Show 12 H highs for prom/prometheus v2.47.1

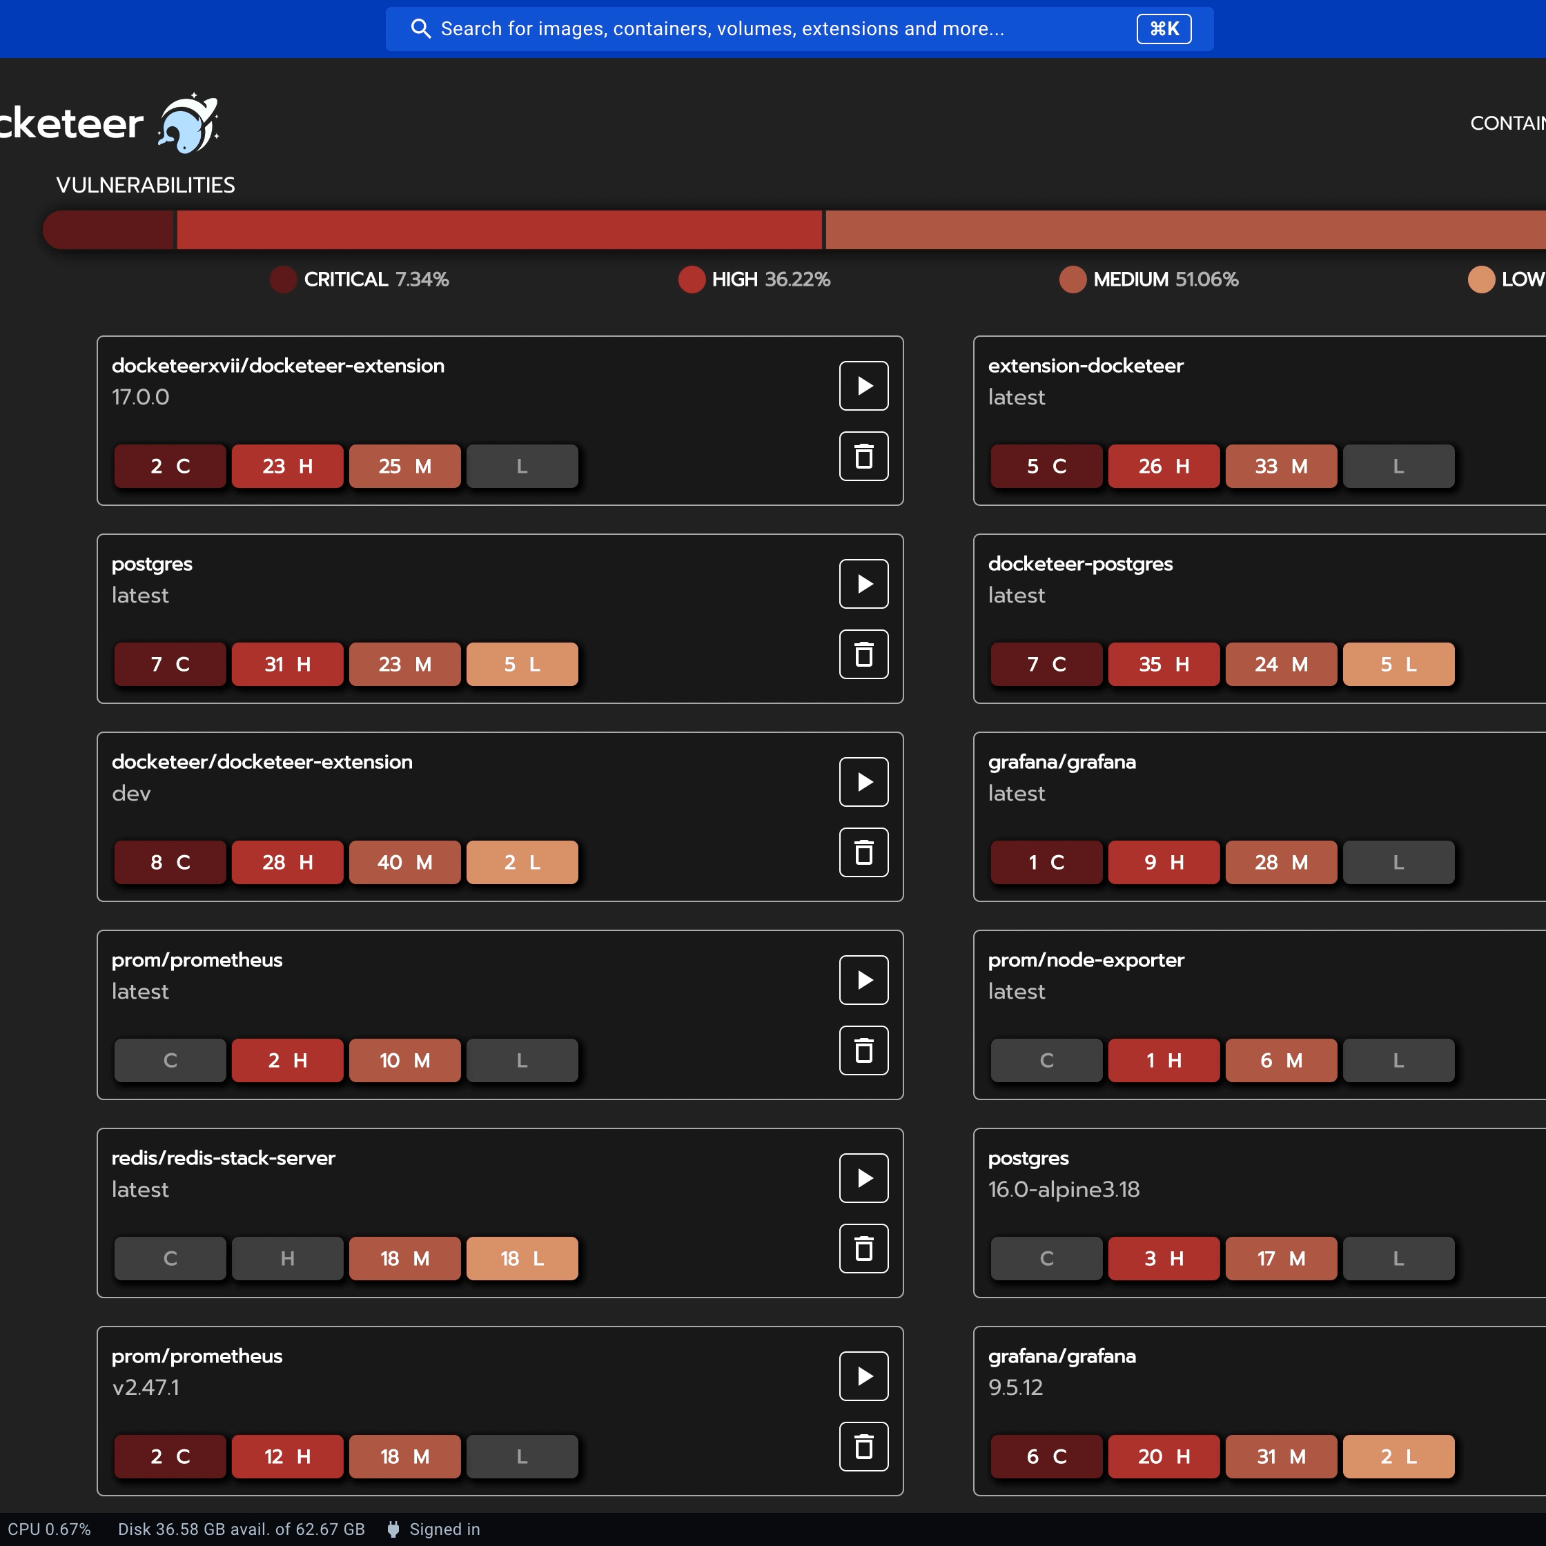coord(287,1456)
